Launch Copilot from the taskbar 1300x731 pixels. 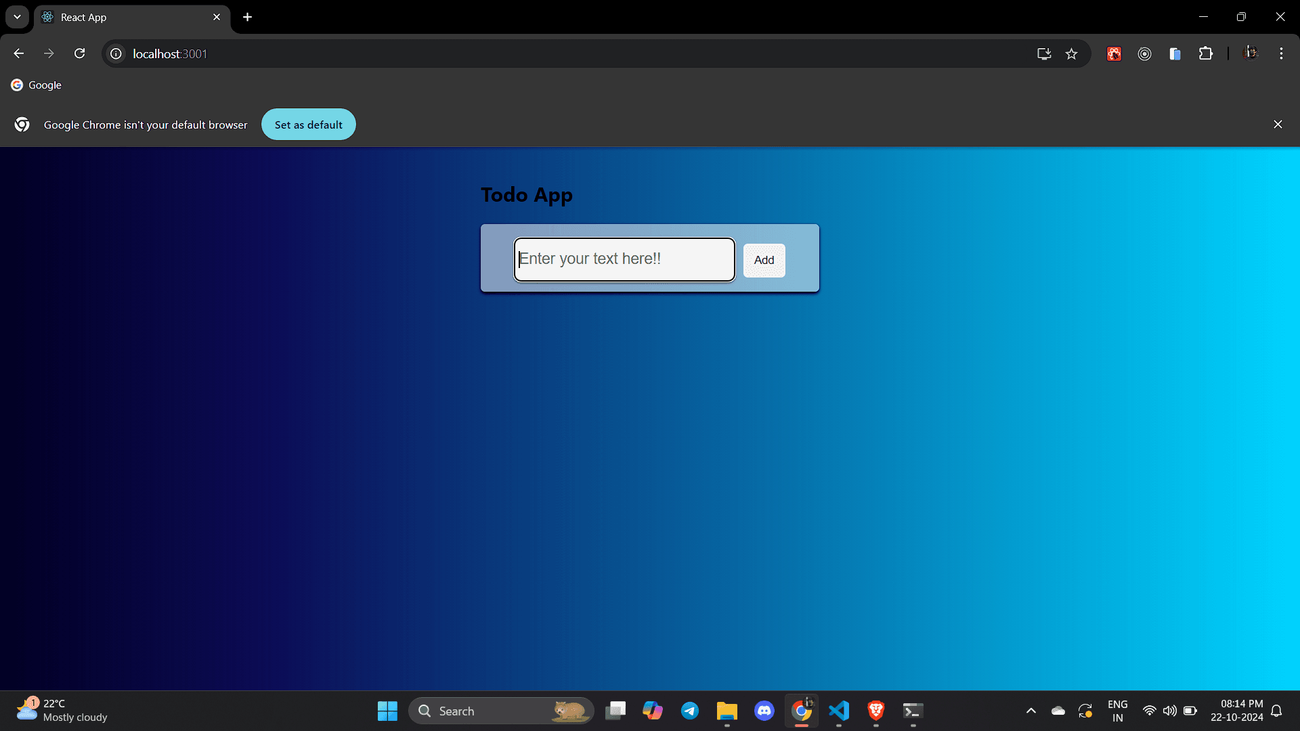point(653,711)
